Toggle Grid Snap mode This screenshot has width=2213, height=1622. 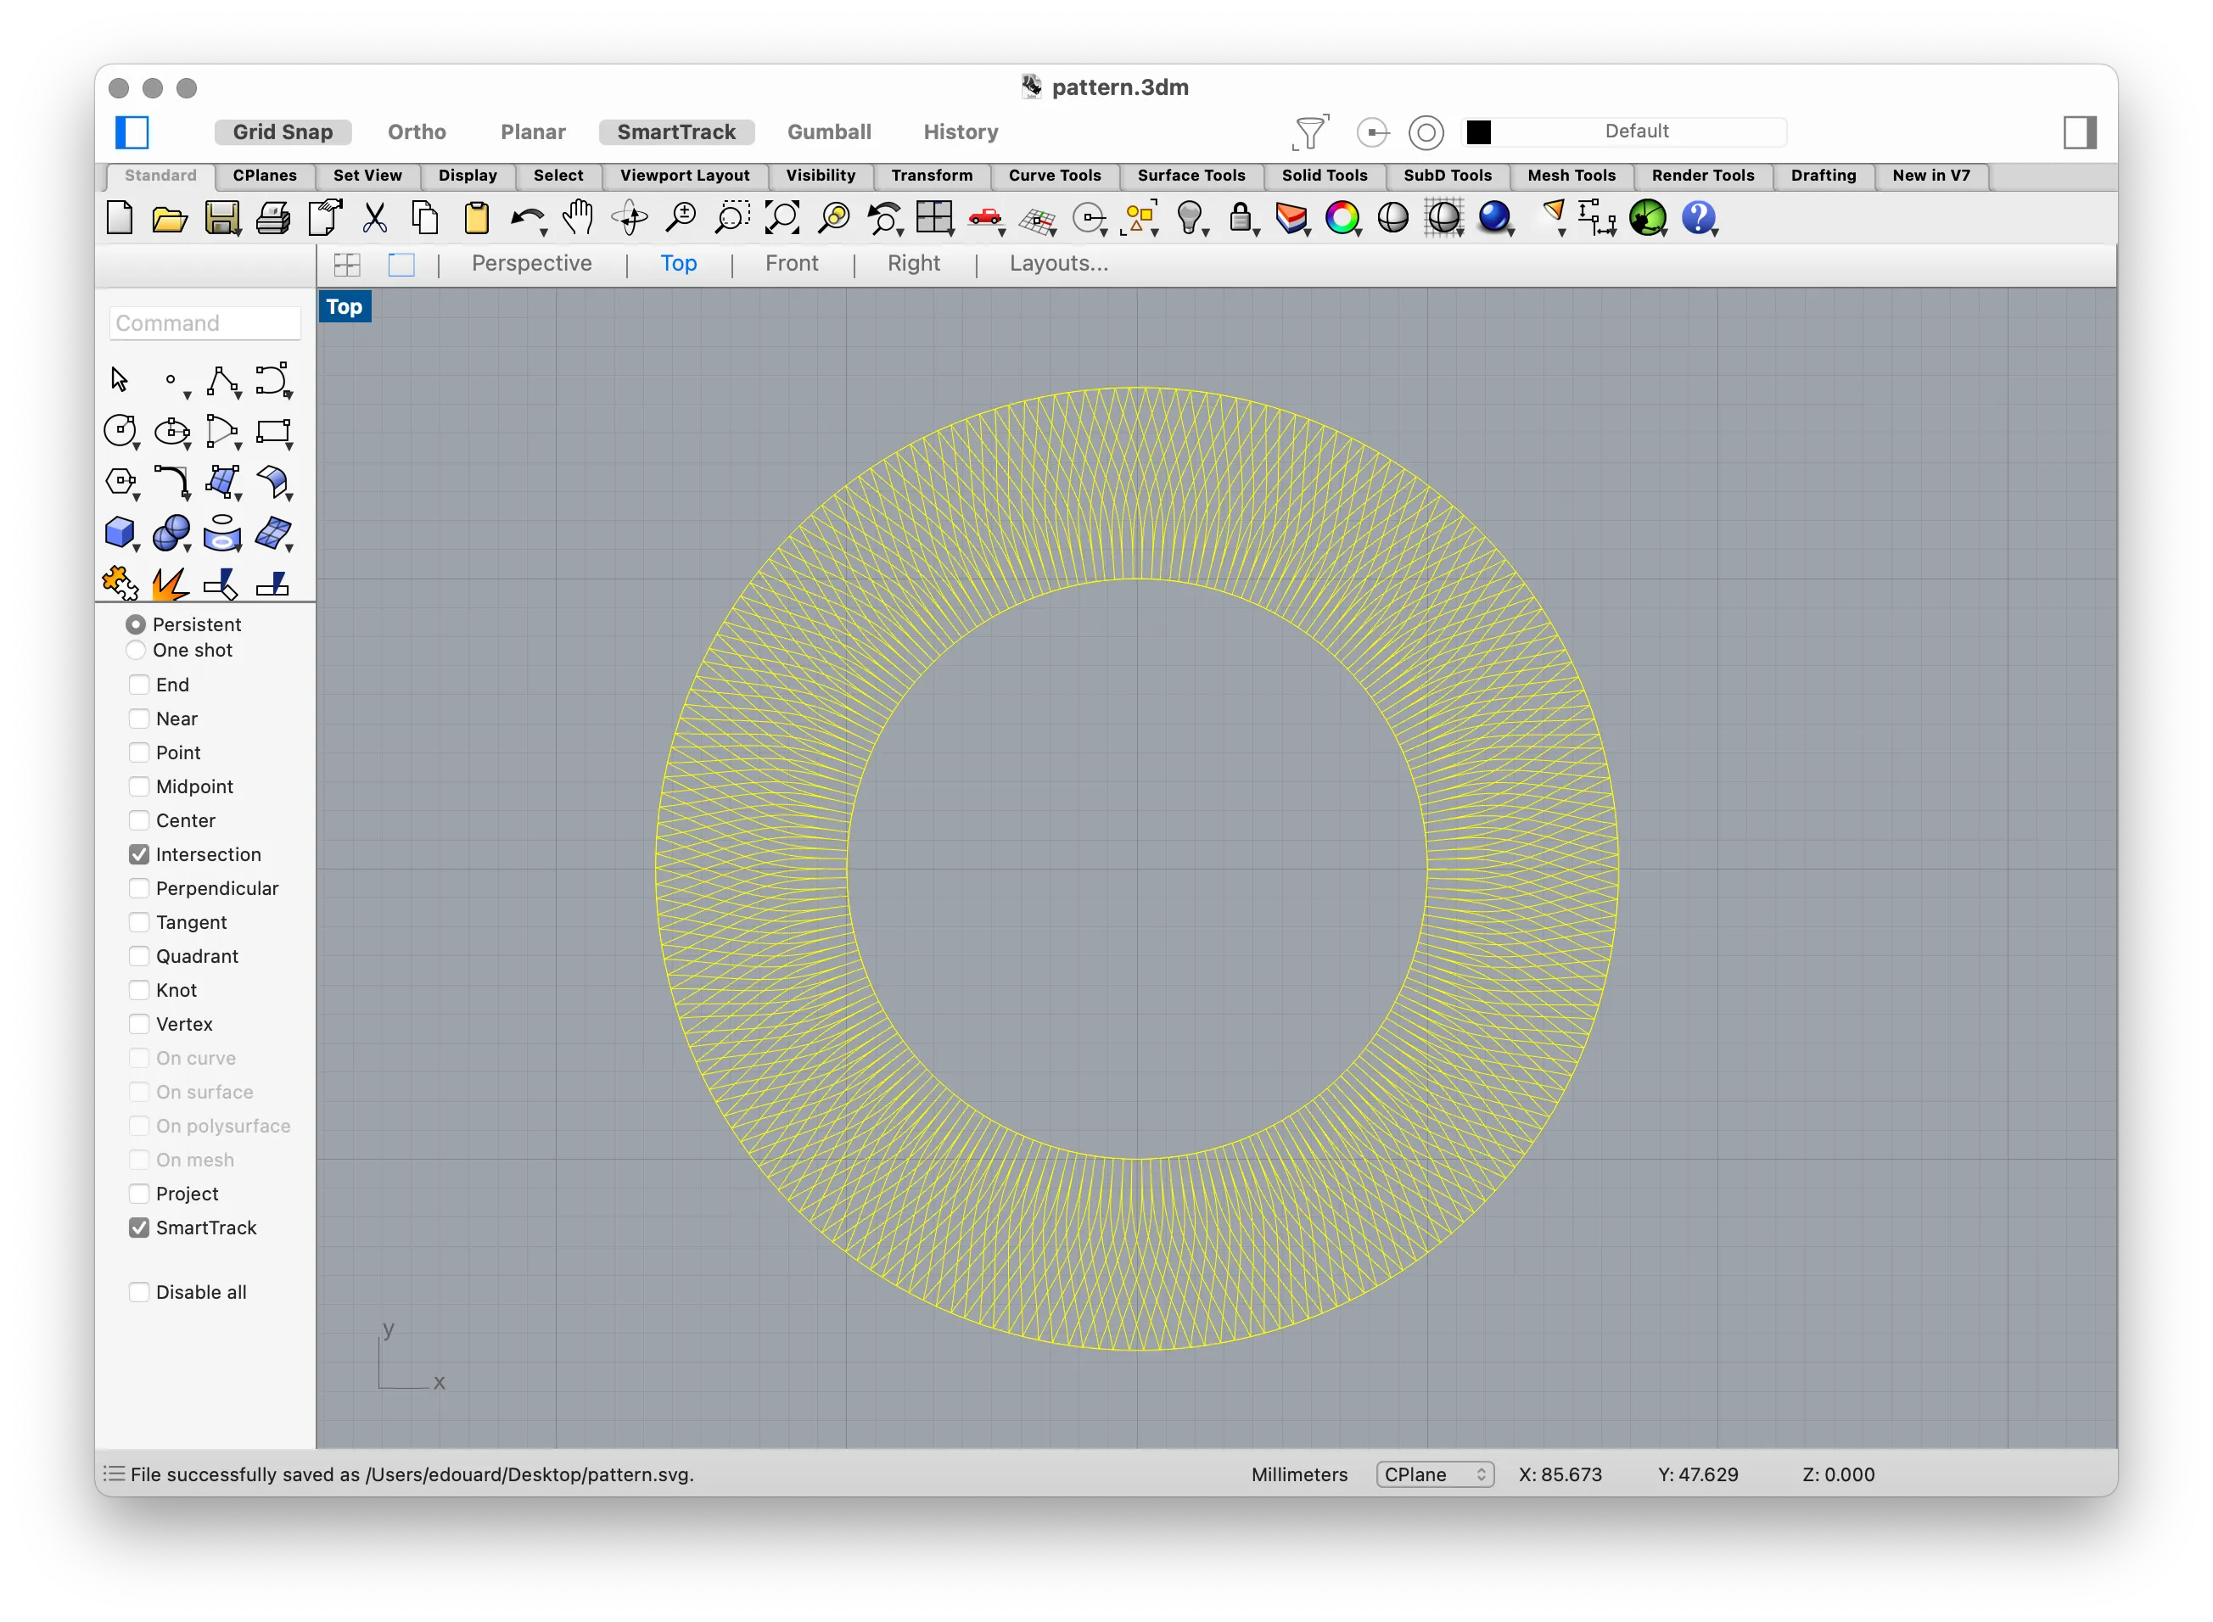[x=283, y=131]
